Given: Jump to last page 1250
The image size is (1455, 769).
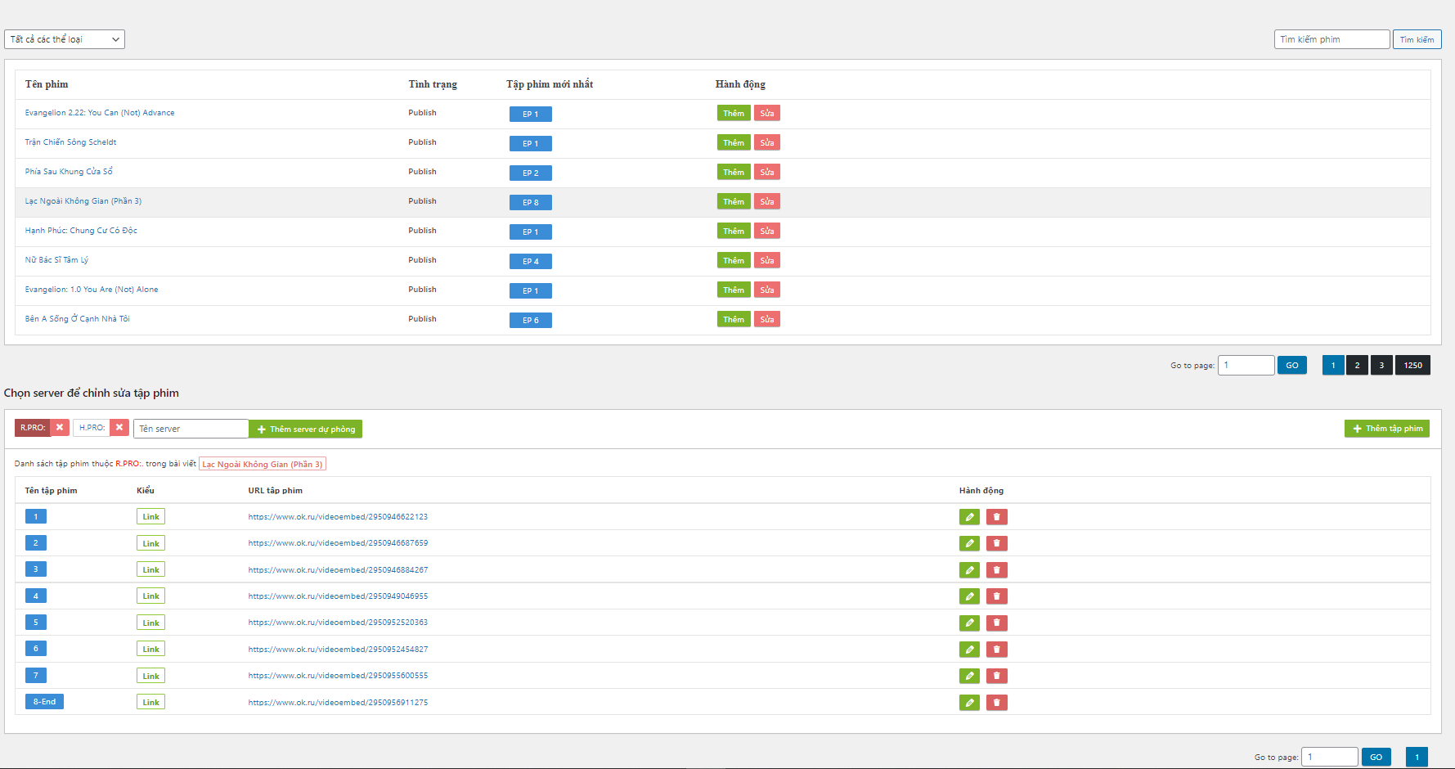Looking at the screenshot, I should click(1412, 366).
